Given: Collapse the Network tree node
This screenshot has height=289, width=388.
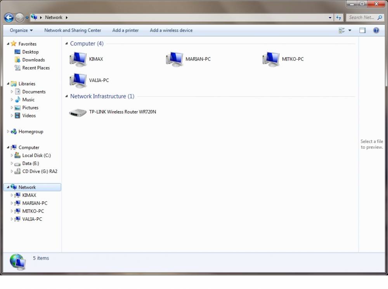Looking at the screenshot, I should coord(8,187).
